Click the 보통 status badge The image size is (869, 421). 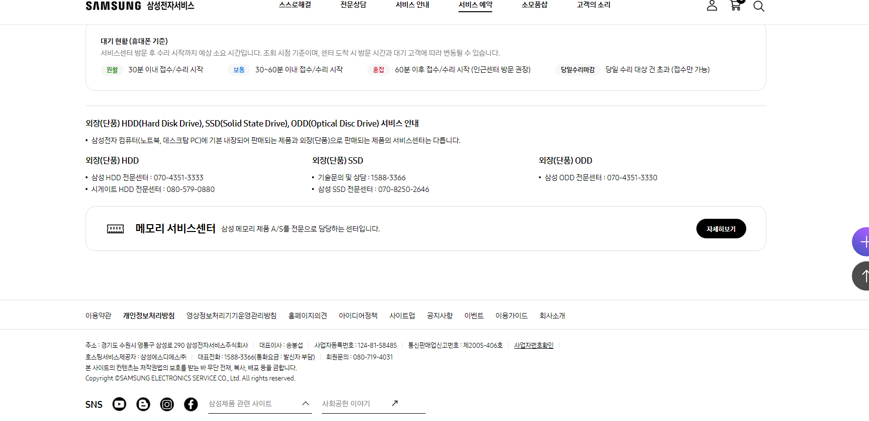click(x=239, y=70)
